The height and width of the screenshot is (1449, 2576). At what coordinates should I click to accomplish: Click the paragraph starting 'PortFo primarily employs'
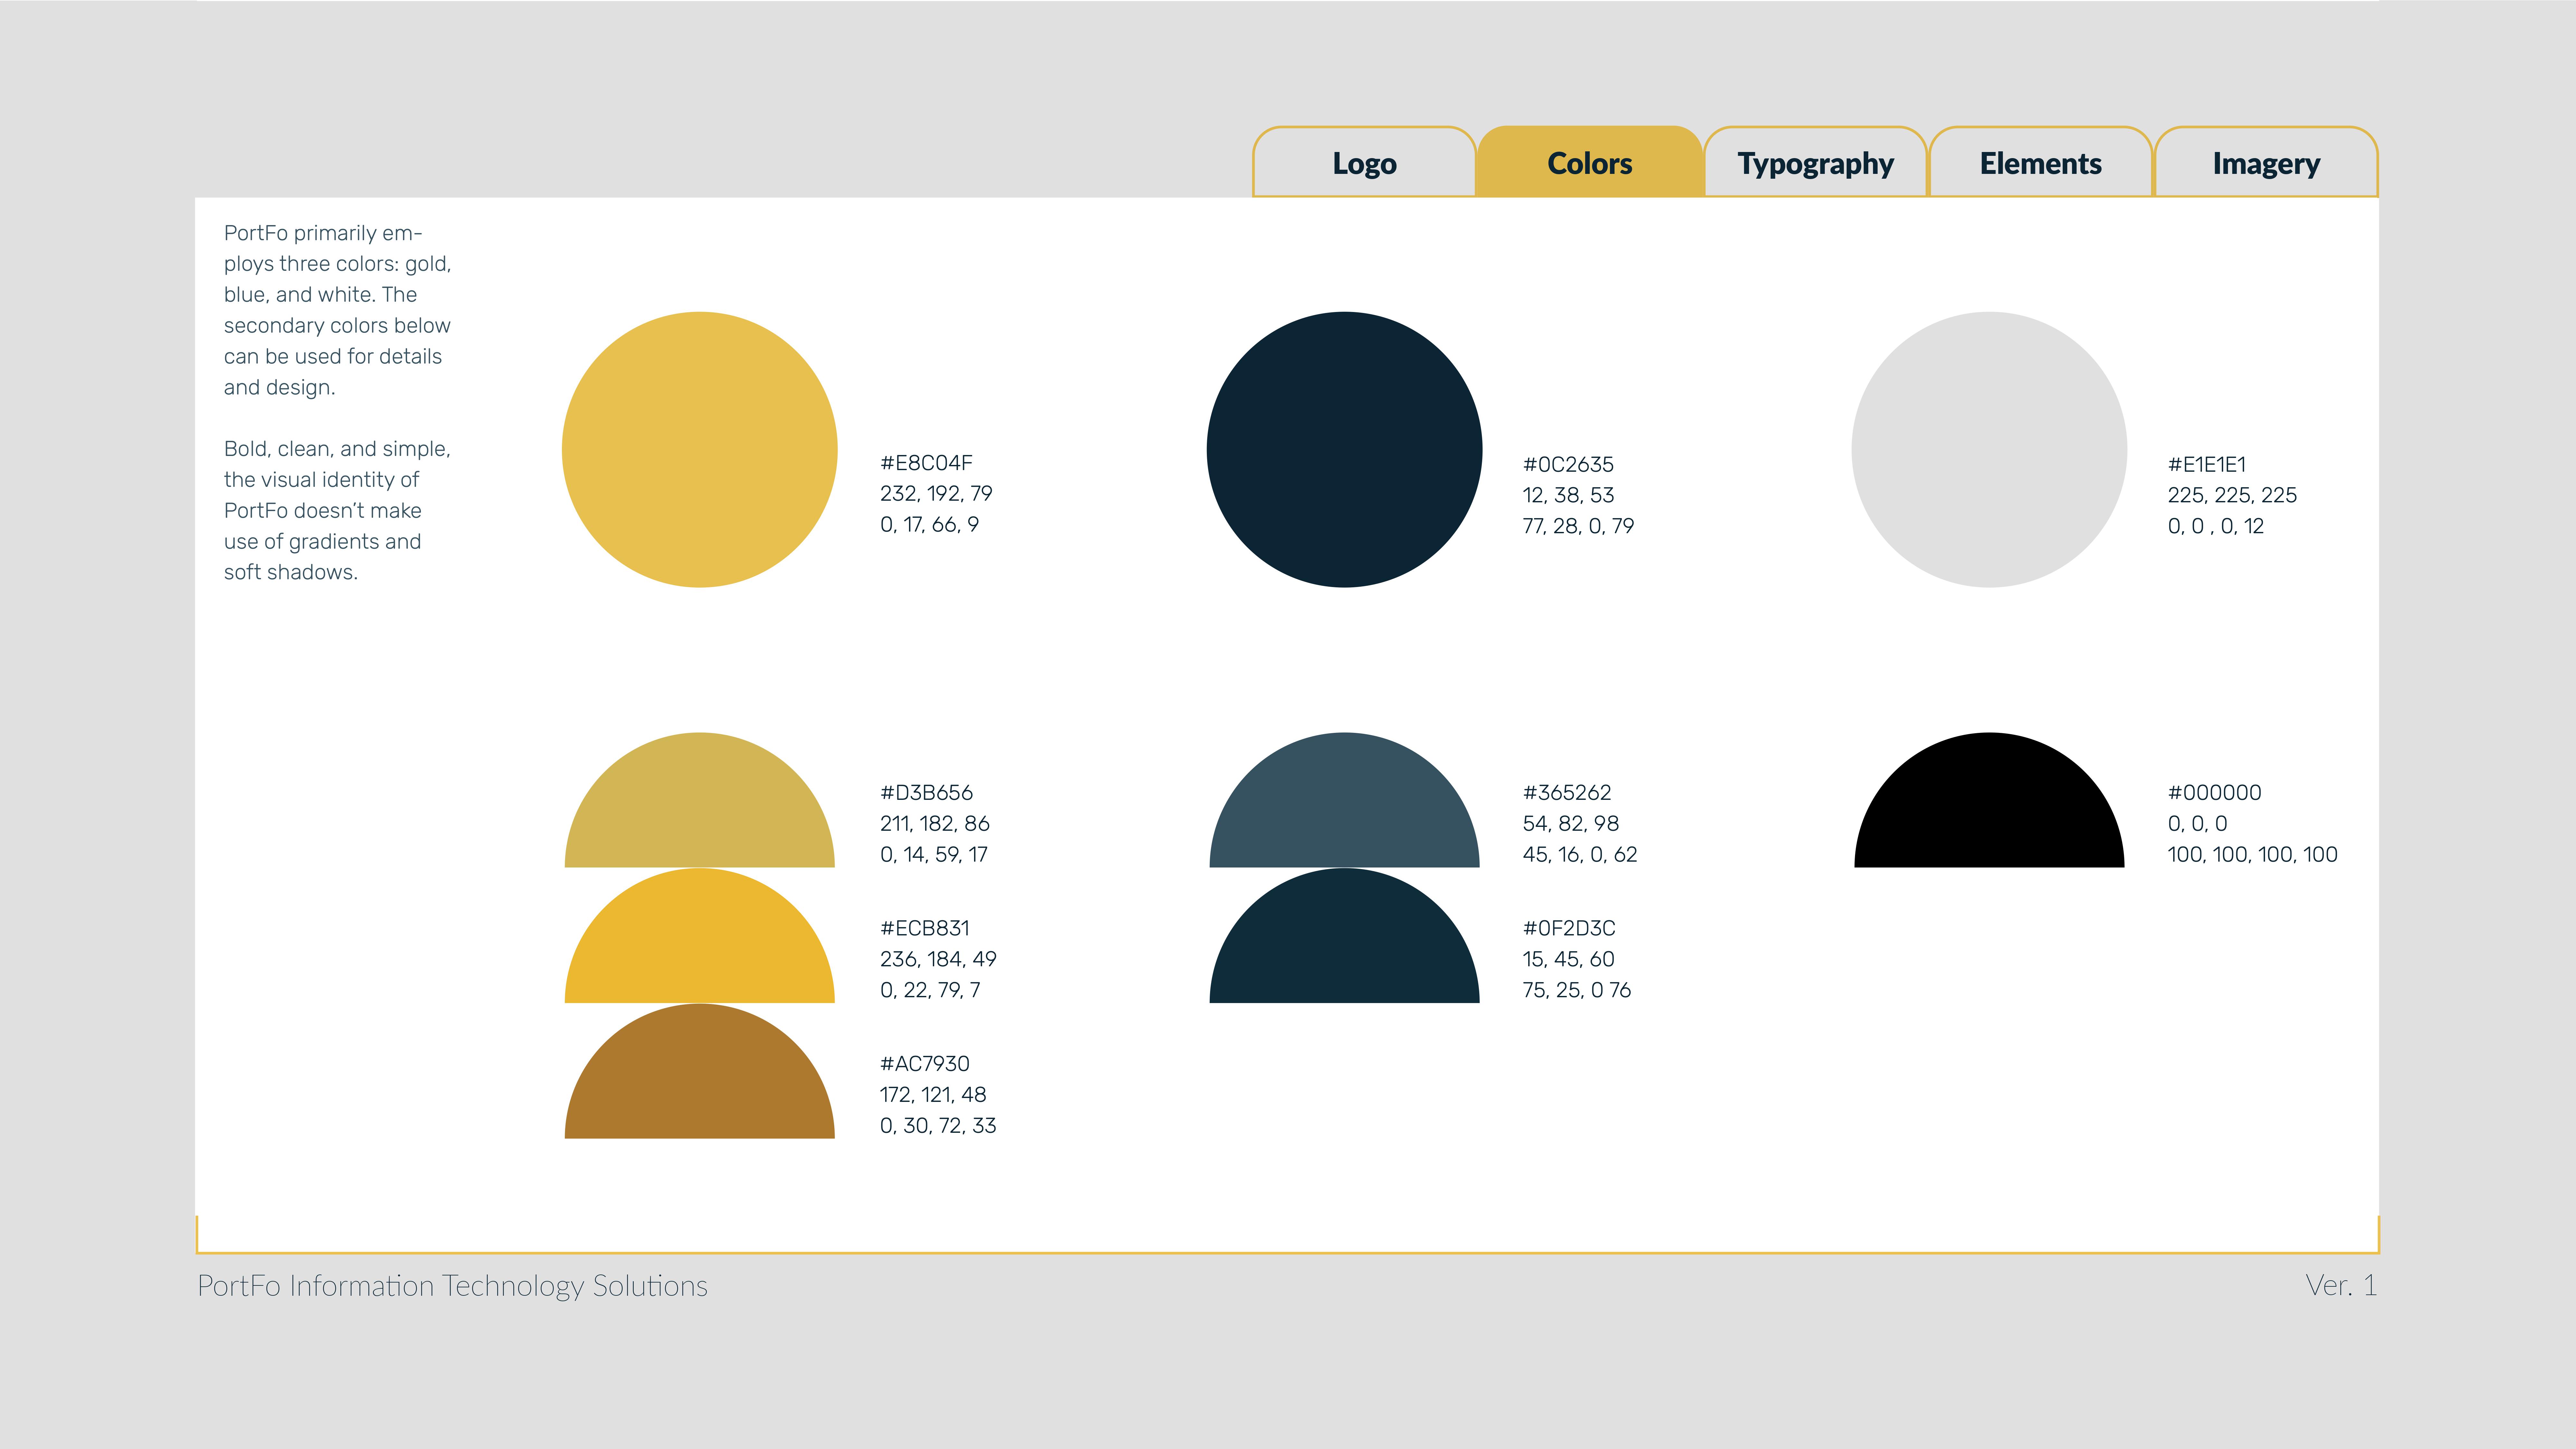pyautogui.click(x=337, y=310)
